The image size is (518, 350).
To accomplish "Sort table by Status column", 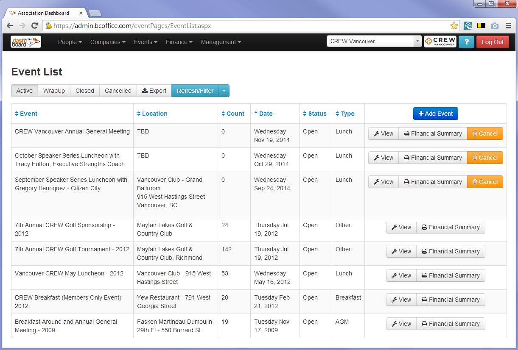I will pyautogui.click(x=315, y=114).
